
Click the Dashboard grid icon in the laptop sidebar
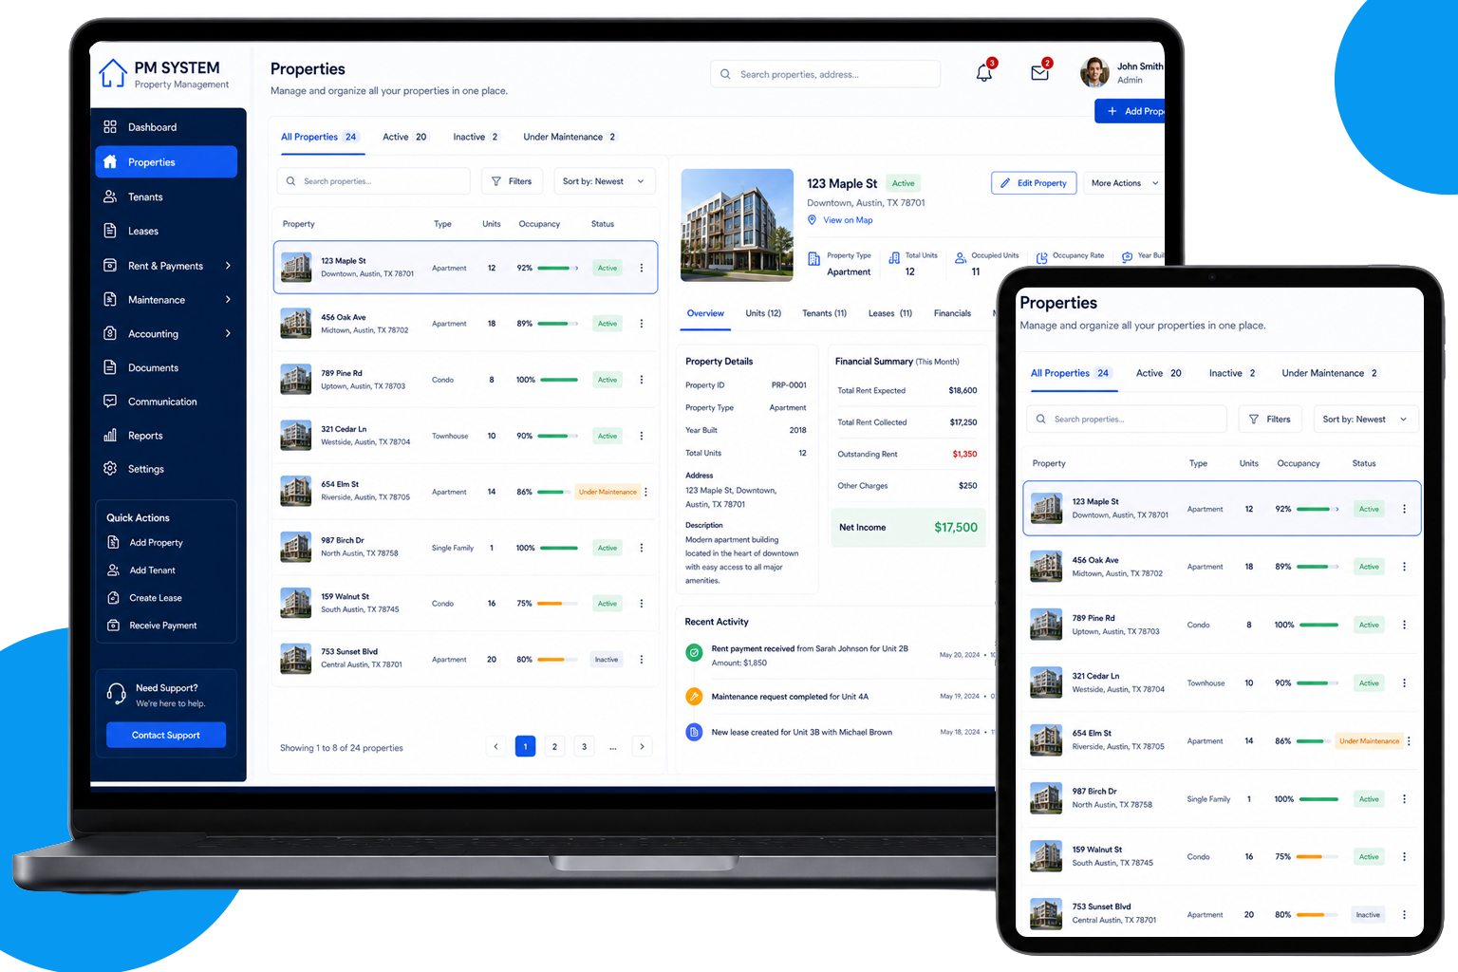110,127
